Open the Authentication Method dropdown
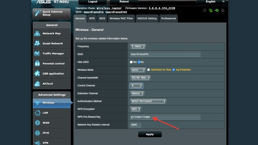Image resolution: width=258 pixels, height=145 pixels. pyautogui.click(x=148, y=101)
